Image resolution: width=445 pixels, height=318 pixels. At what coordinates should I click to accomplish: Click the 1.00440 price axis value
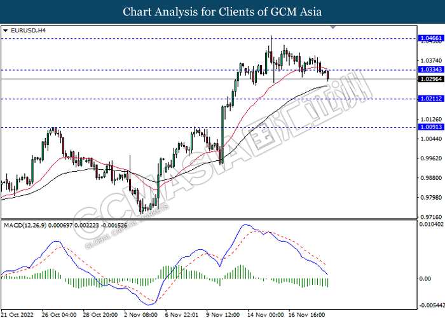(x=431, y=139)
